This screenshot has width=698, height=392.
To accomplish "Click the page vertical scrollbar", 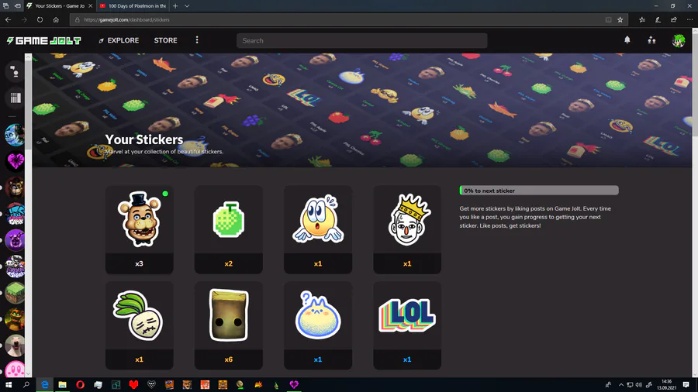I will click(695, 202).
